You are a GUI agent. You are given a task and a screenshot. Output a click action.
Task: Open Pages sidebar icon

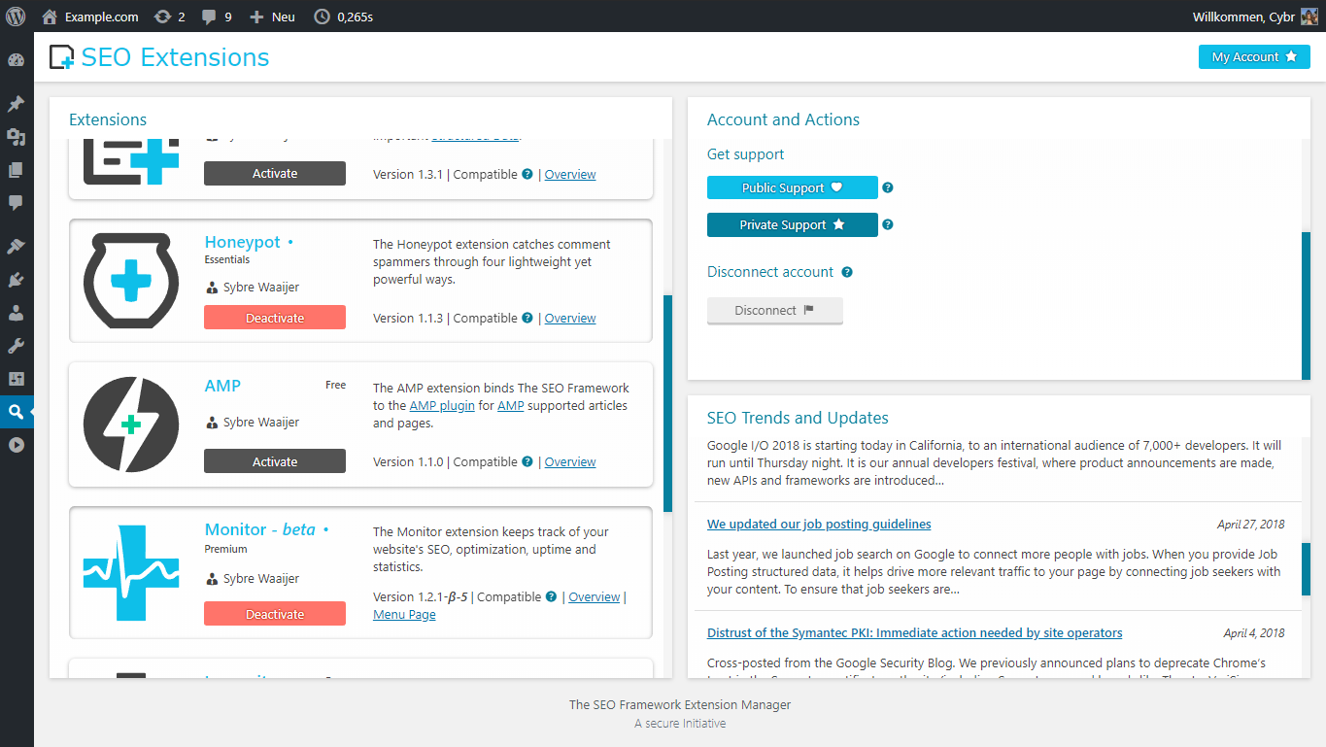(16, 170)
